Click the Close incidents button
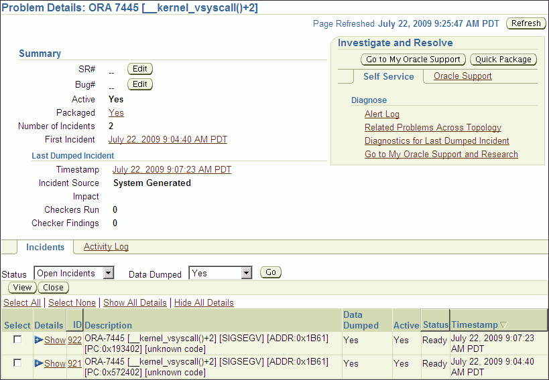The width and height of the screenshot is (549, 380). pyautogui.click(x=54, y=288)
